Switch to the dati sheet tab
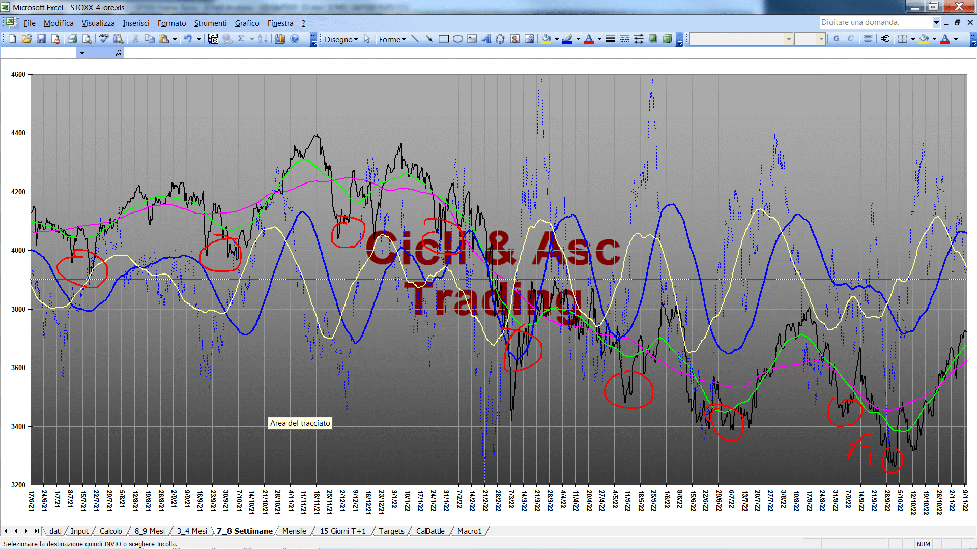Image resolution: width=977 pixels, height=549 pixels. [55, 531]
